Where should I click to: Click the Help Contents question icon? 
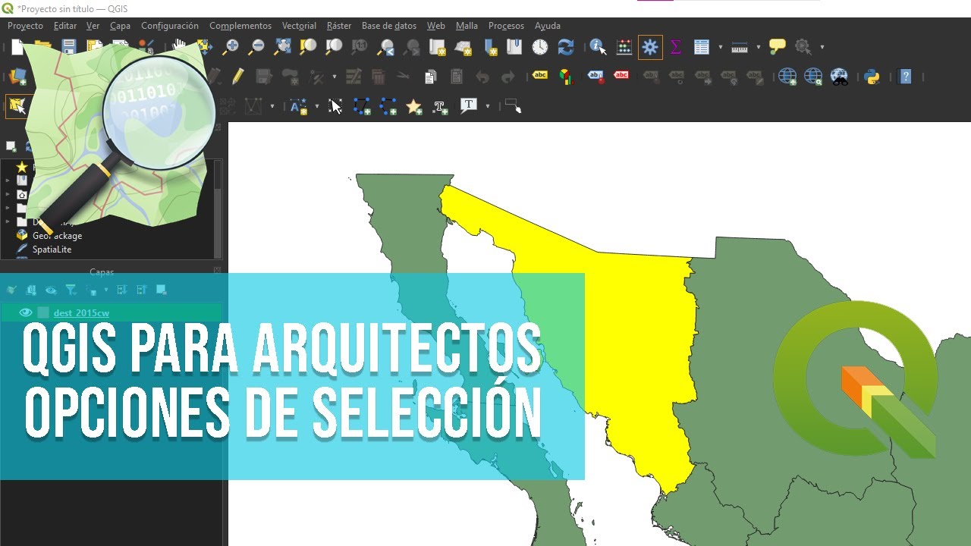point(905,77)
